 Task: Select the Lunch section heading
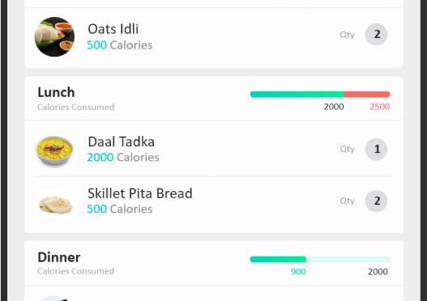coord(56,92)
